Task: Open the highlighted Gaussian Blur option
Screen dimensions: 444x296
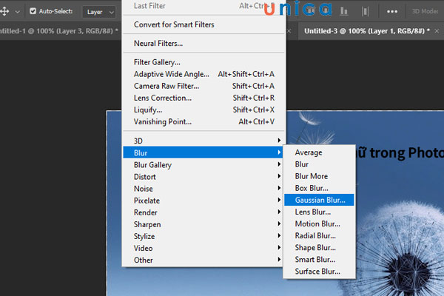Action: [319, 200]
